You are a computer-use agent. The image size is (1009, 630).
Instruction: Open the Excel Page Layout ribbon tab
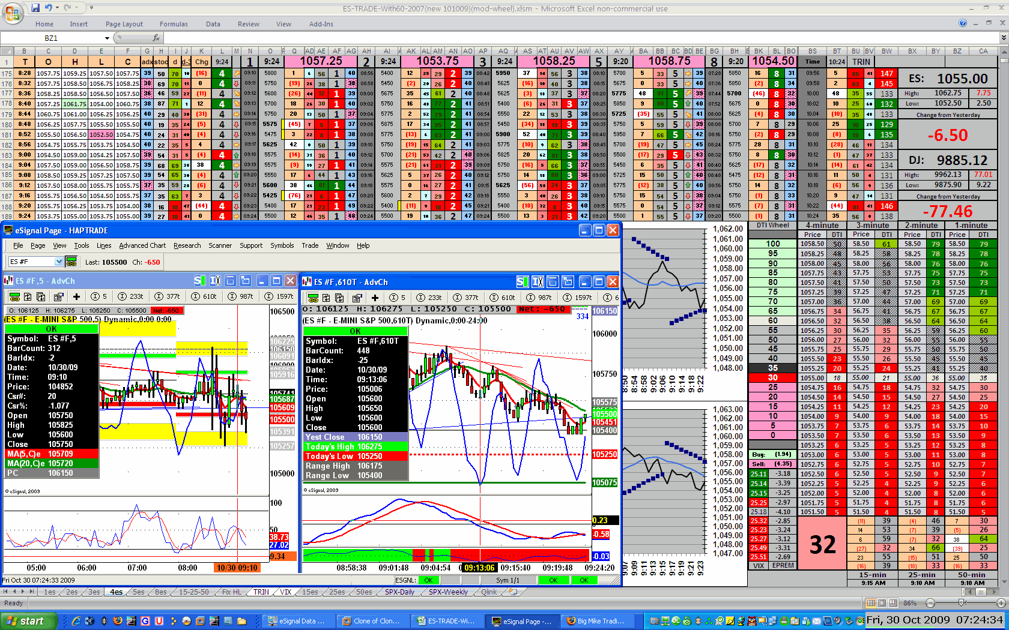124,24
